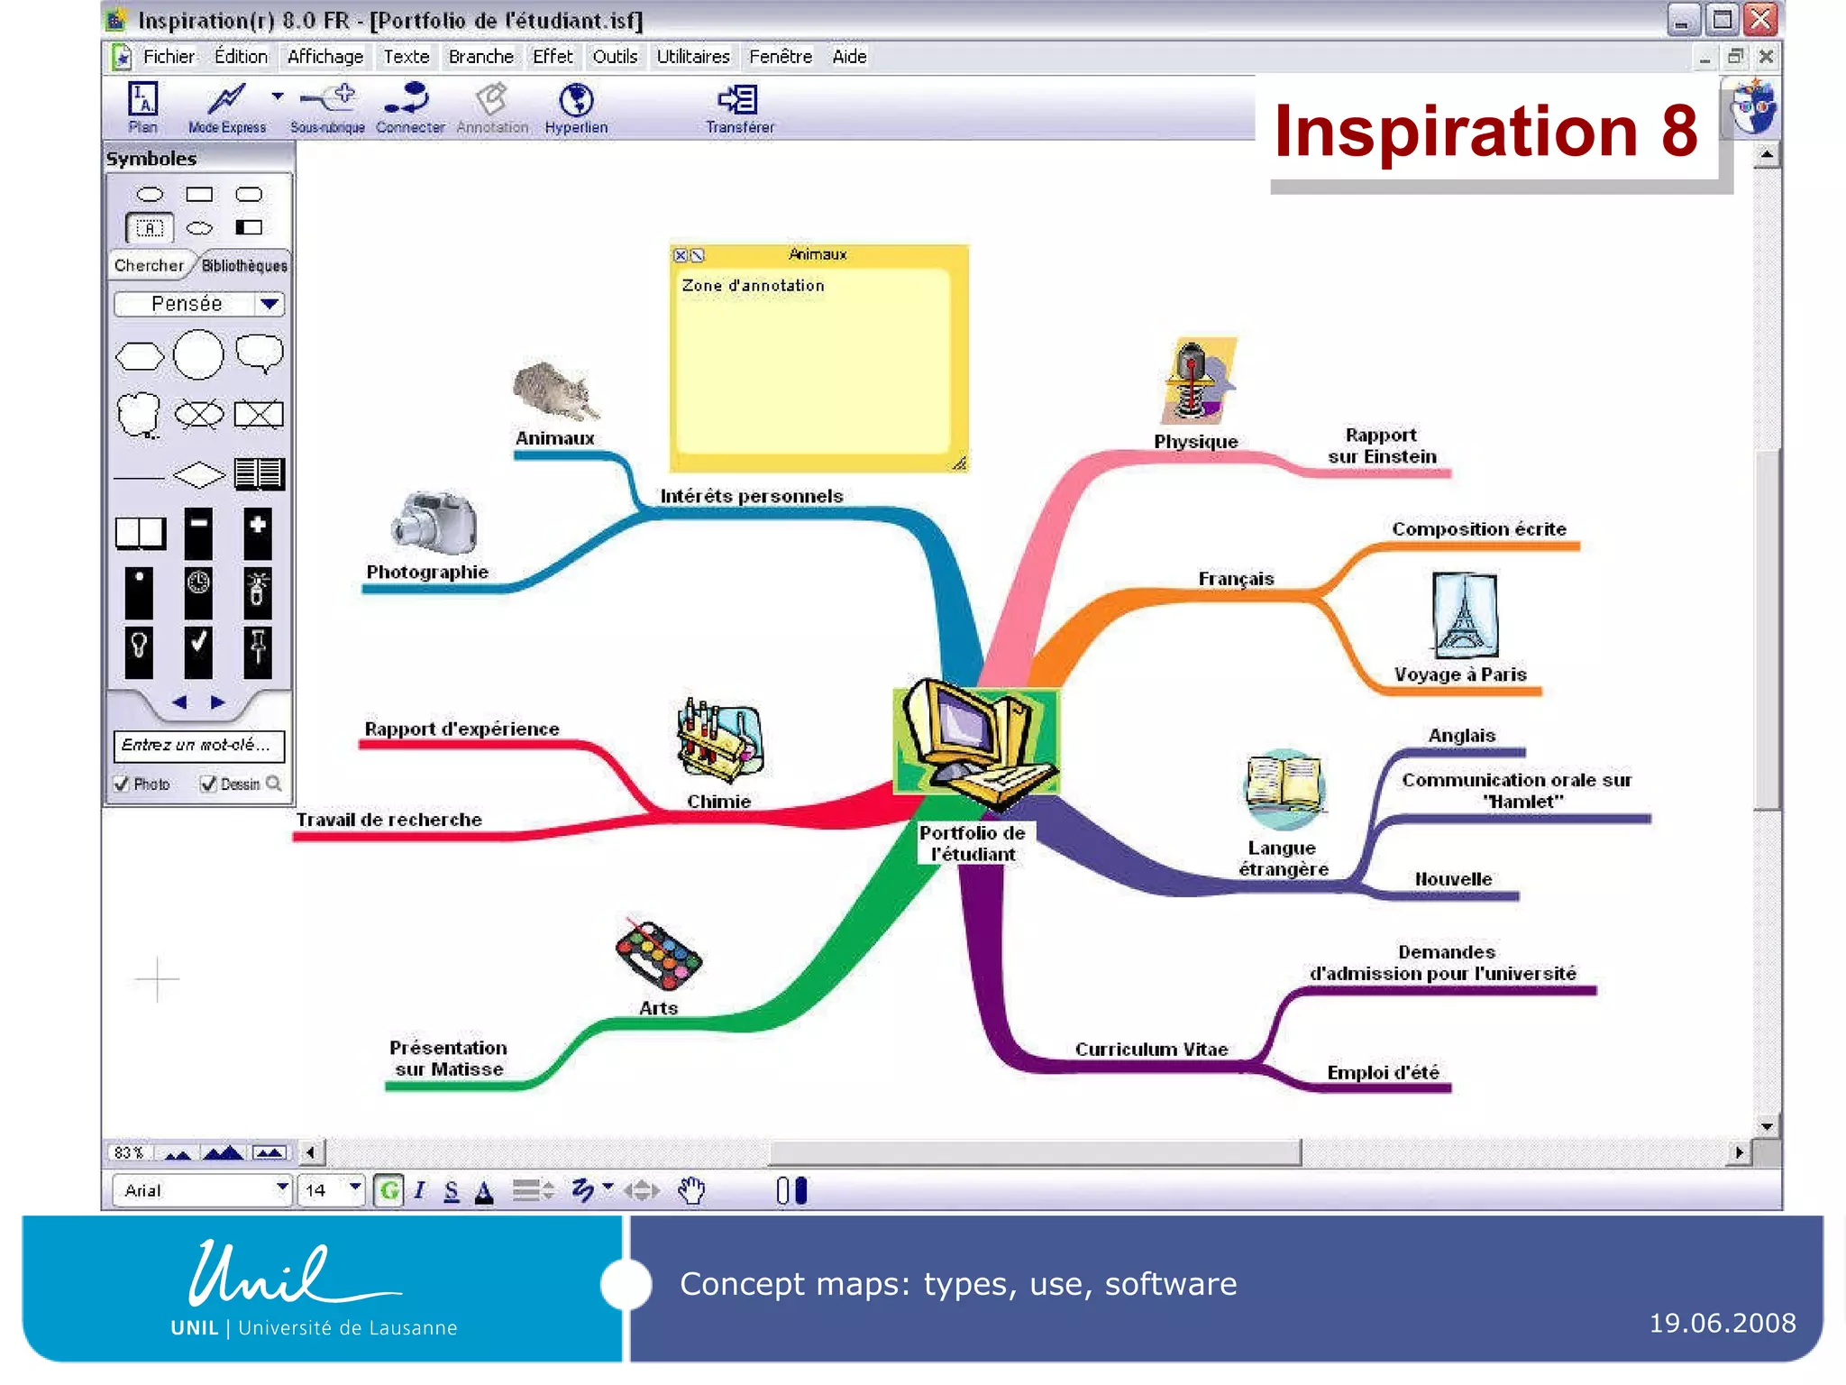The image size is (1846, 1385).
Task: Open the Édition menu
Action: tap(241, 56)
